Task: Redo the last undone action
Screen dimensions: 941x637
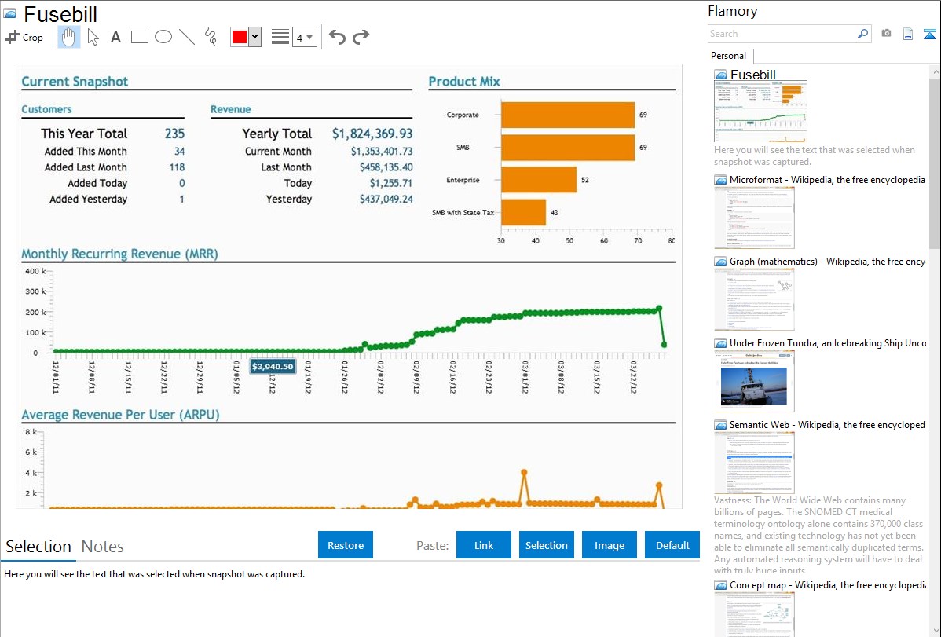Action: pyautogui.click(x=361, y=37)
